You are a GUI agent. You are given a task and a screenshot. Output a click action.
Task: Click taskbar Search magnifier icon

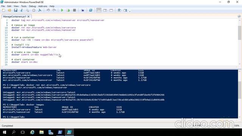coord(14,132)
